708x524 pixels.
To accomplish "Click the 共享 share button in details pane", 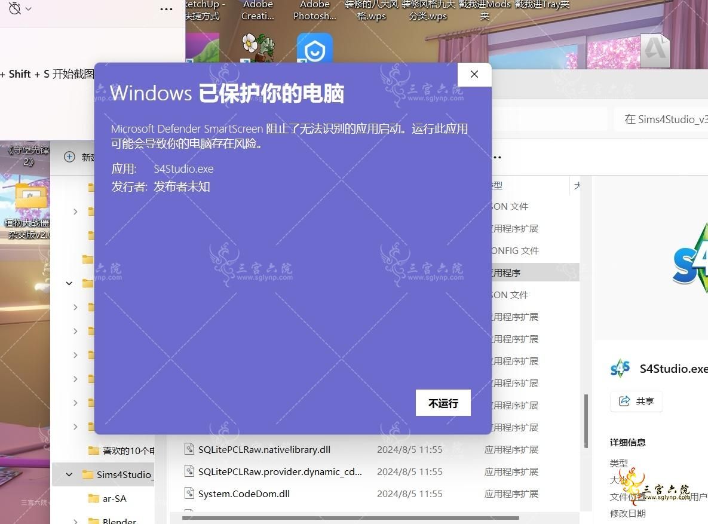I will click(x=636, y=401).
